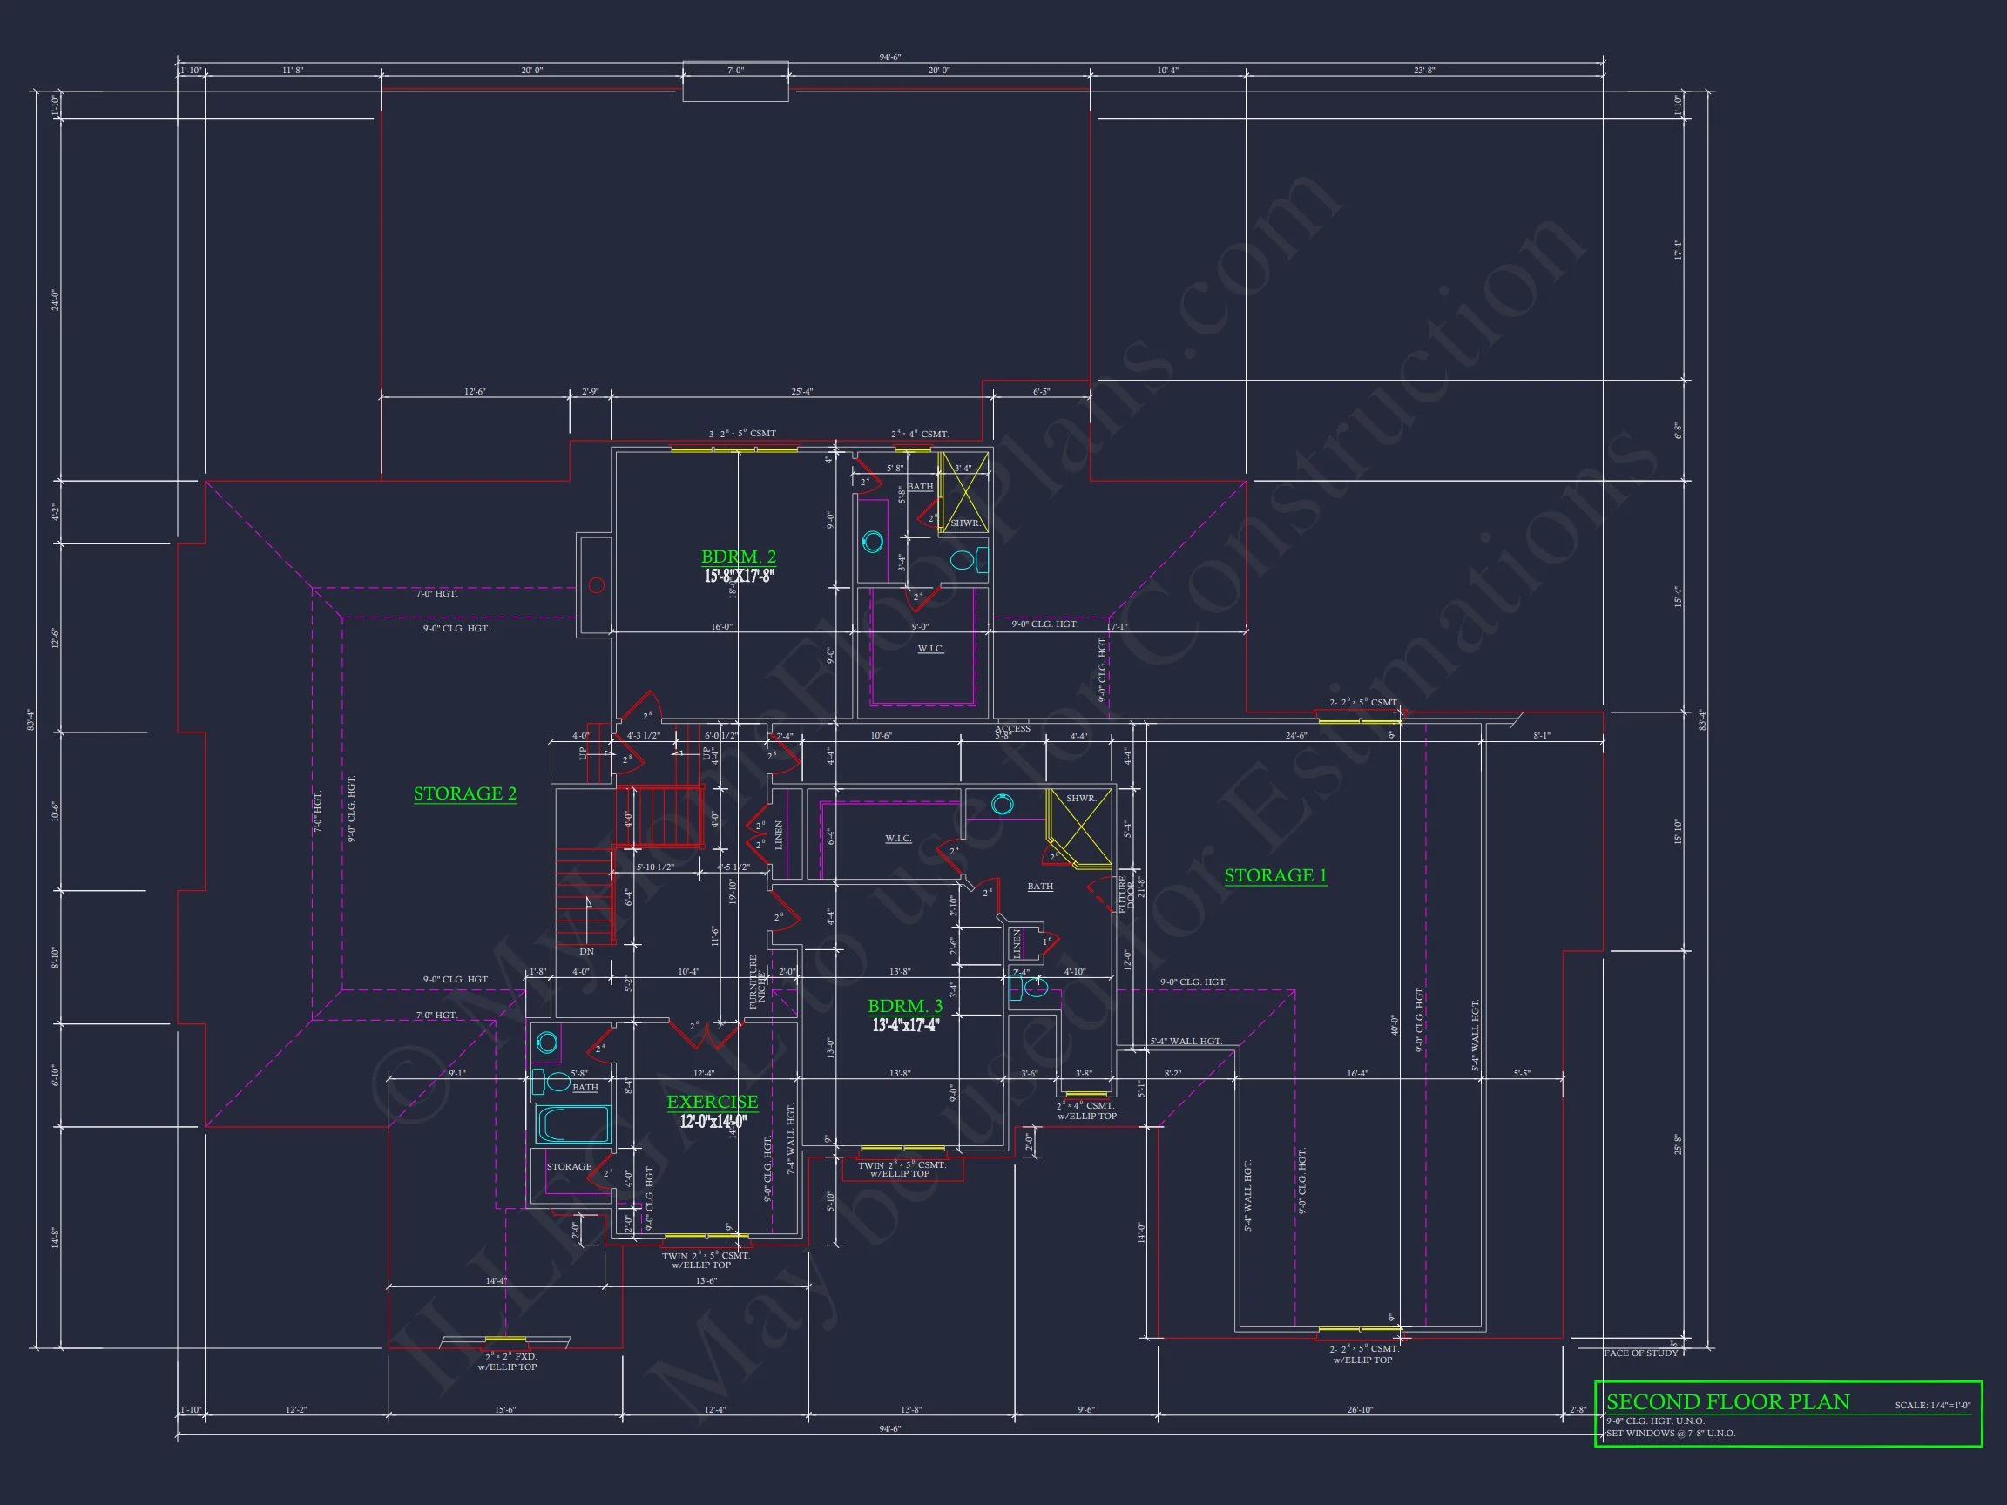Select the STORAGE 2 green label
The height and width of the screenshot is (1505, 2007).
pyautogui.click(x=464, y=793)
